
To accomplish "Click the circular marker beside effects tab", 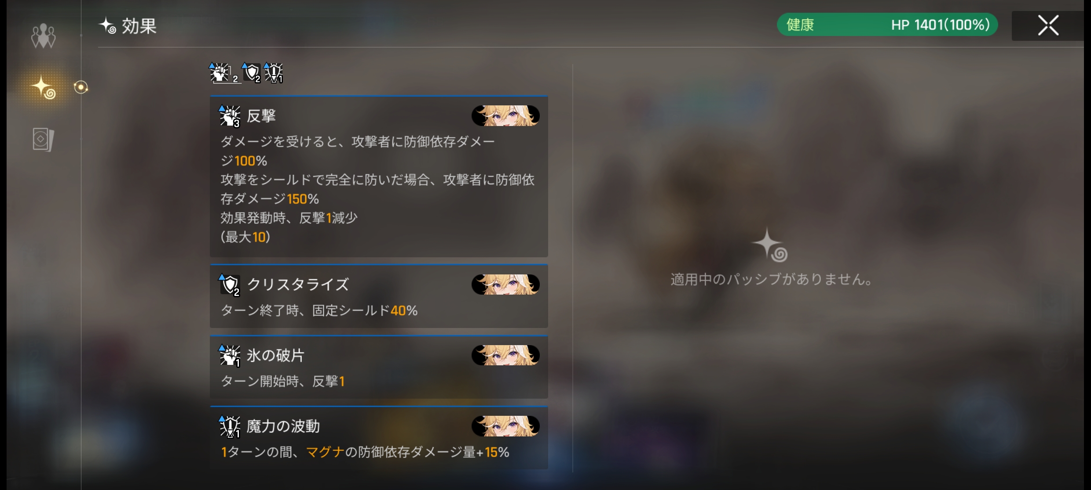I will coord(81,87).
